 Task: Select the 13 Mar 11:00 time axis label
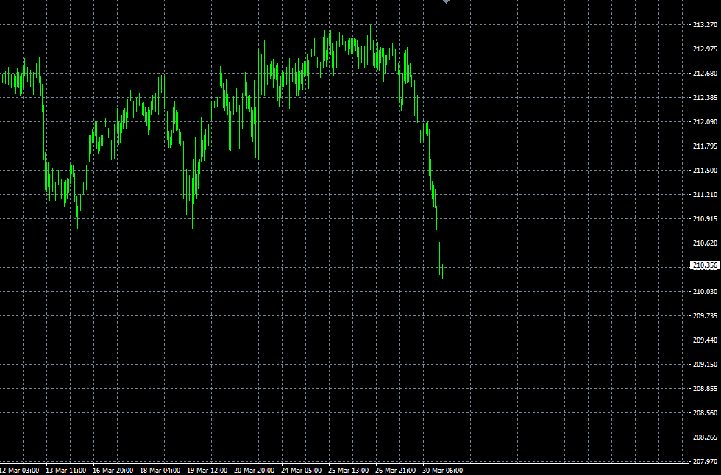click(65, 471)
